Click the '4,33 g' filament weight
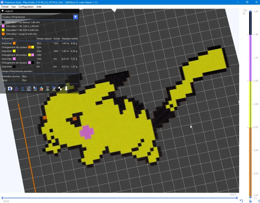The image size is (260, 203). 74,51
